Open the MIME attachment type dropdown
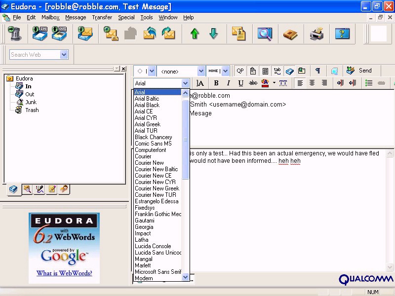 click(x=226, y=71)
